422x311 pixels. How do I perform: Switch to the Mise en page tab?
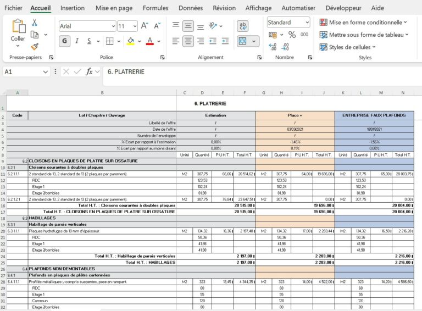pos(114,8)
